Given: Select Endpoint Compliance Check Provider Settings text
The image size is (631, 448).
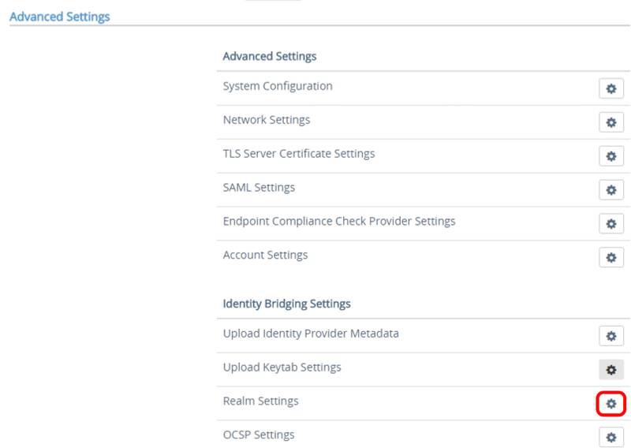Looking at the screenshot, I should (339, 222).
